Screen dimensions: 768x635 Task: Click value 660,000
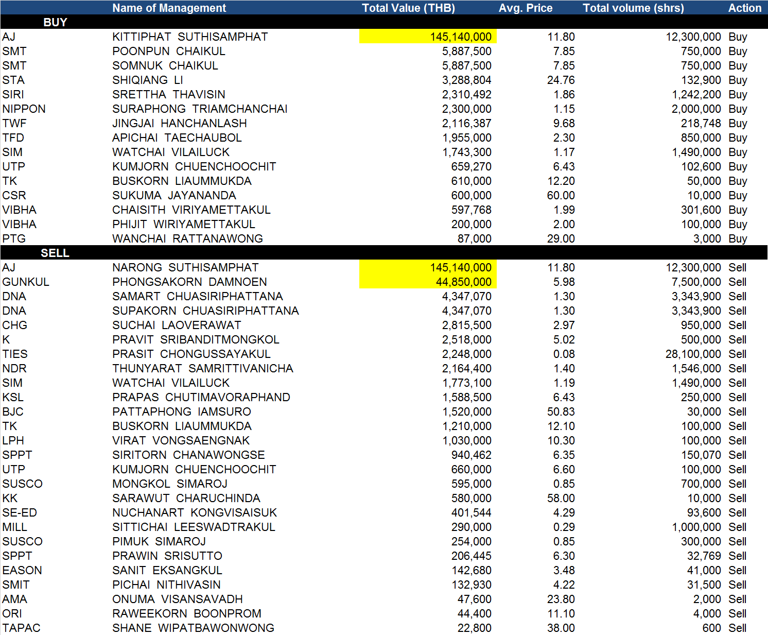click(x=471, y=469)
